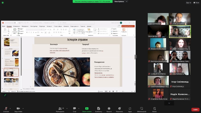Expand audio options arrow next to Unmute
The image size is (201, 113).
pos(11,108)
